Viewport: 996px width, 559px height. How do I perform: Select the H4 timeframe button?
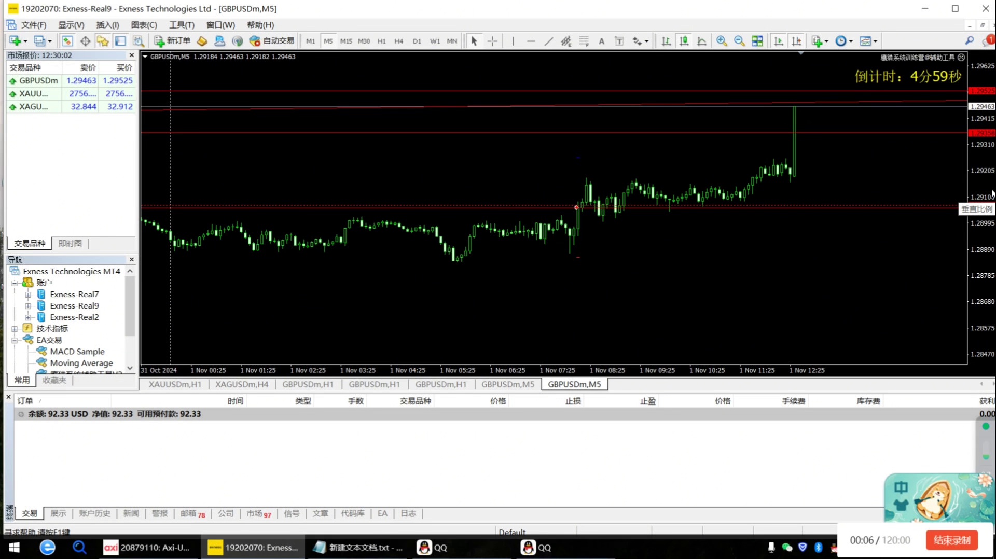[398, 41]
